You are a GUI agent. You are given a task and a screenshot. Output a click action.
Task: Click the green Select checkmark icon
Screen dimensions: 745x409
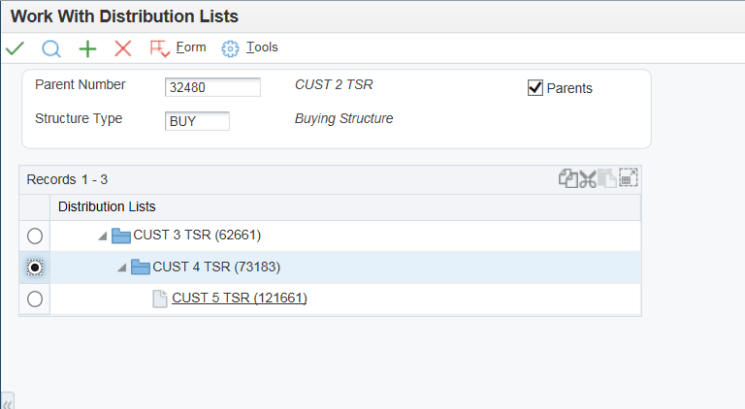tap(15, 48)
